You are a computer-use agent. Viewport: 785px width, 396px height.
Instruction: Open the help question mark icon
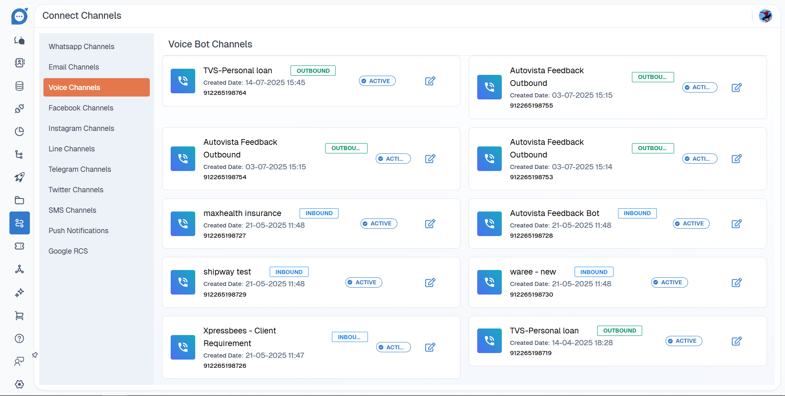click(19, 338)
